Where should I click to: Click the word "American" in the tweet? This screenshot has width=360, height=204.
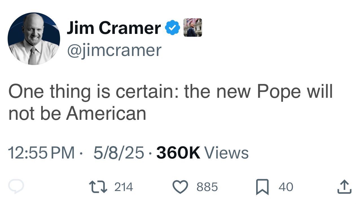(106, 114)
